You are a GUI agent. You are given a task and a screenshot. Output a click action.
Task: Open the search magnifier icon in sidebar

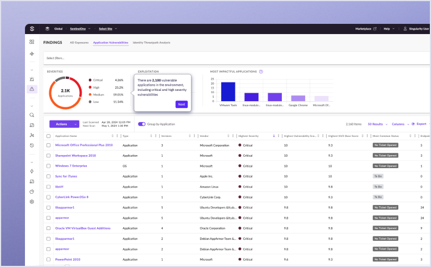coord(32,115)
